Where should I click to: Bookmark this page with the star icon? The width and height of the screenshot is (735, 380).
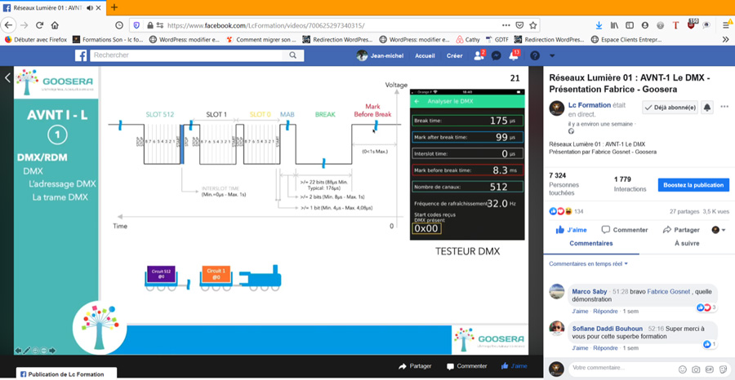point(532,25)
